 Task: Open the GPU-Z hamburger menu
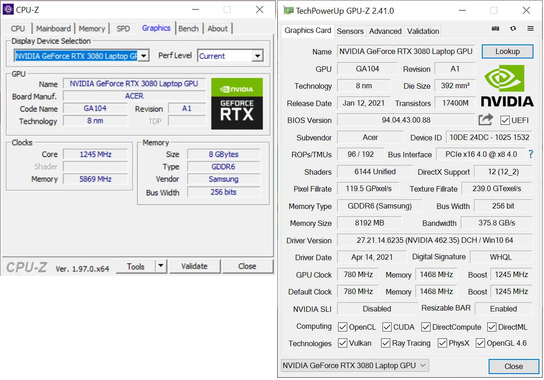tap(531, 28)
